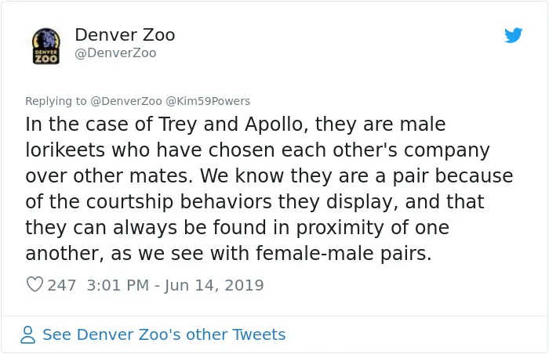Click the 'Jun 14, 2019' date text
This screenshot has height=354, width=549.
(x=214, y=285)
